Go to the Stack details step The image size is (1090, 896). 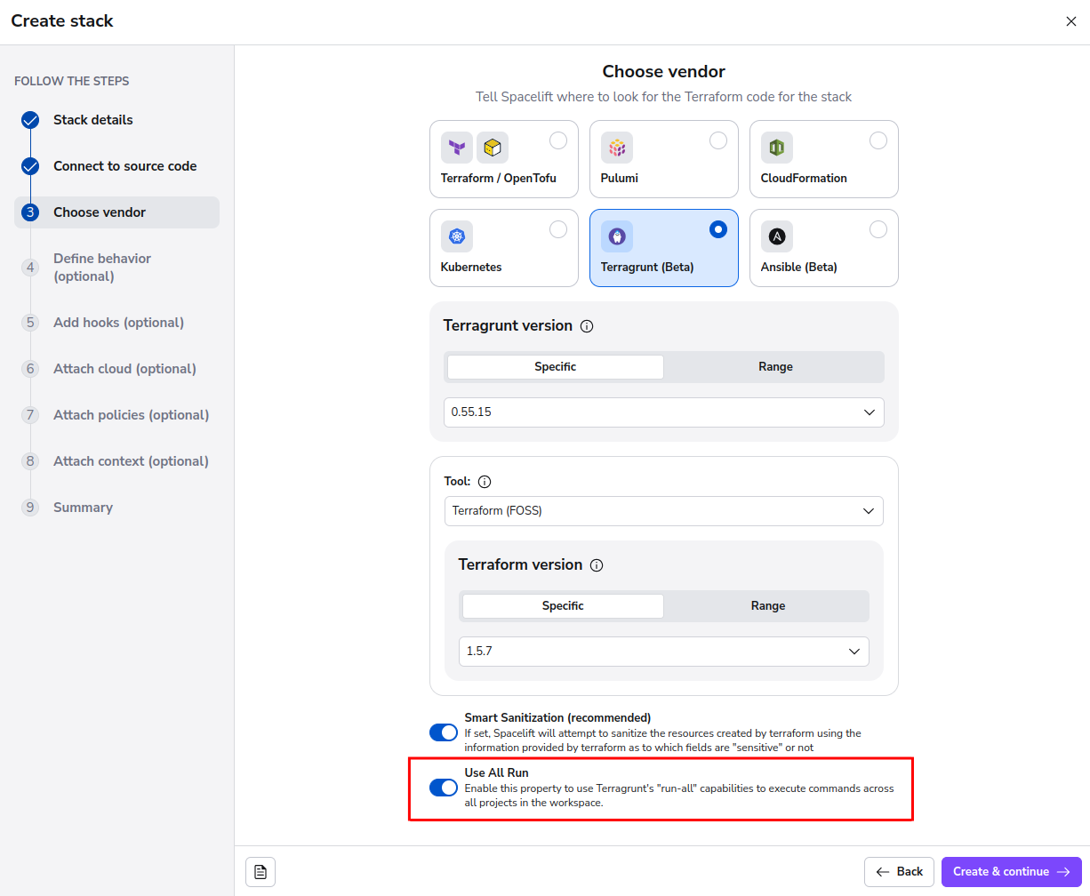(92, 120)
